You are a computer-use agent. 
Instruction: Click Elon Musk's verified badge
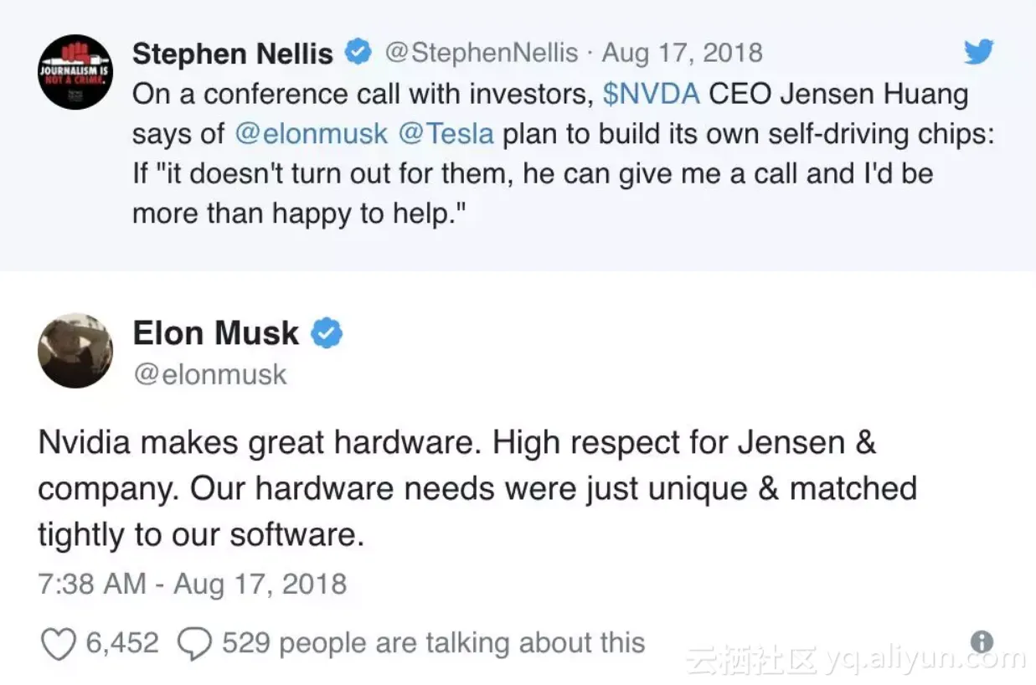point(327,334)
